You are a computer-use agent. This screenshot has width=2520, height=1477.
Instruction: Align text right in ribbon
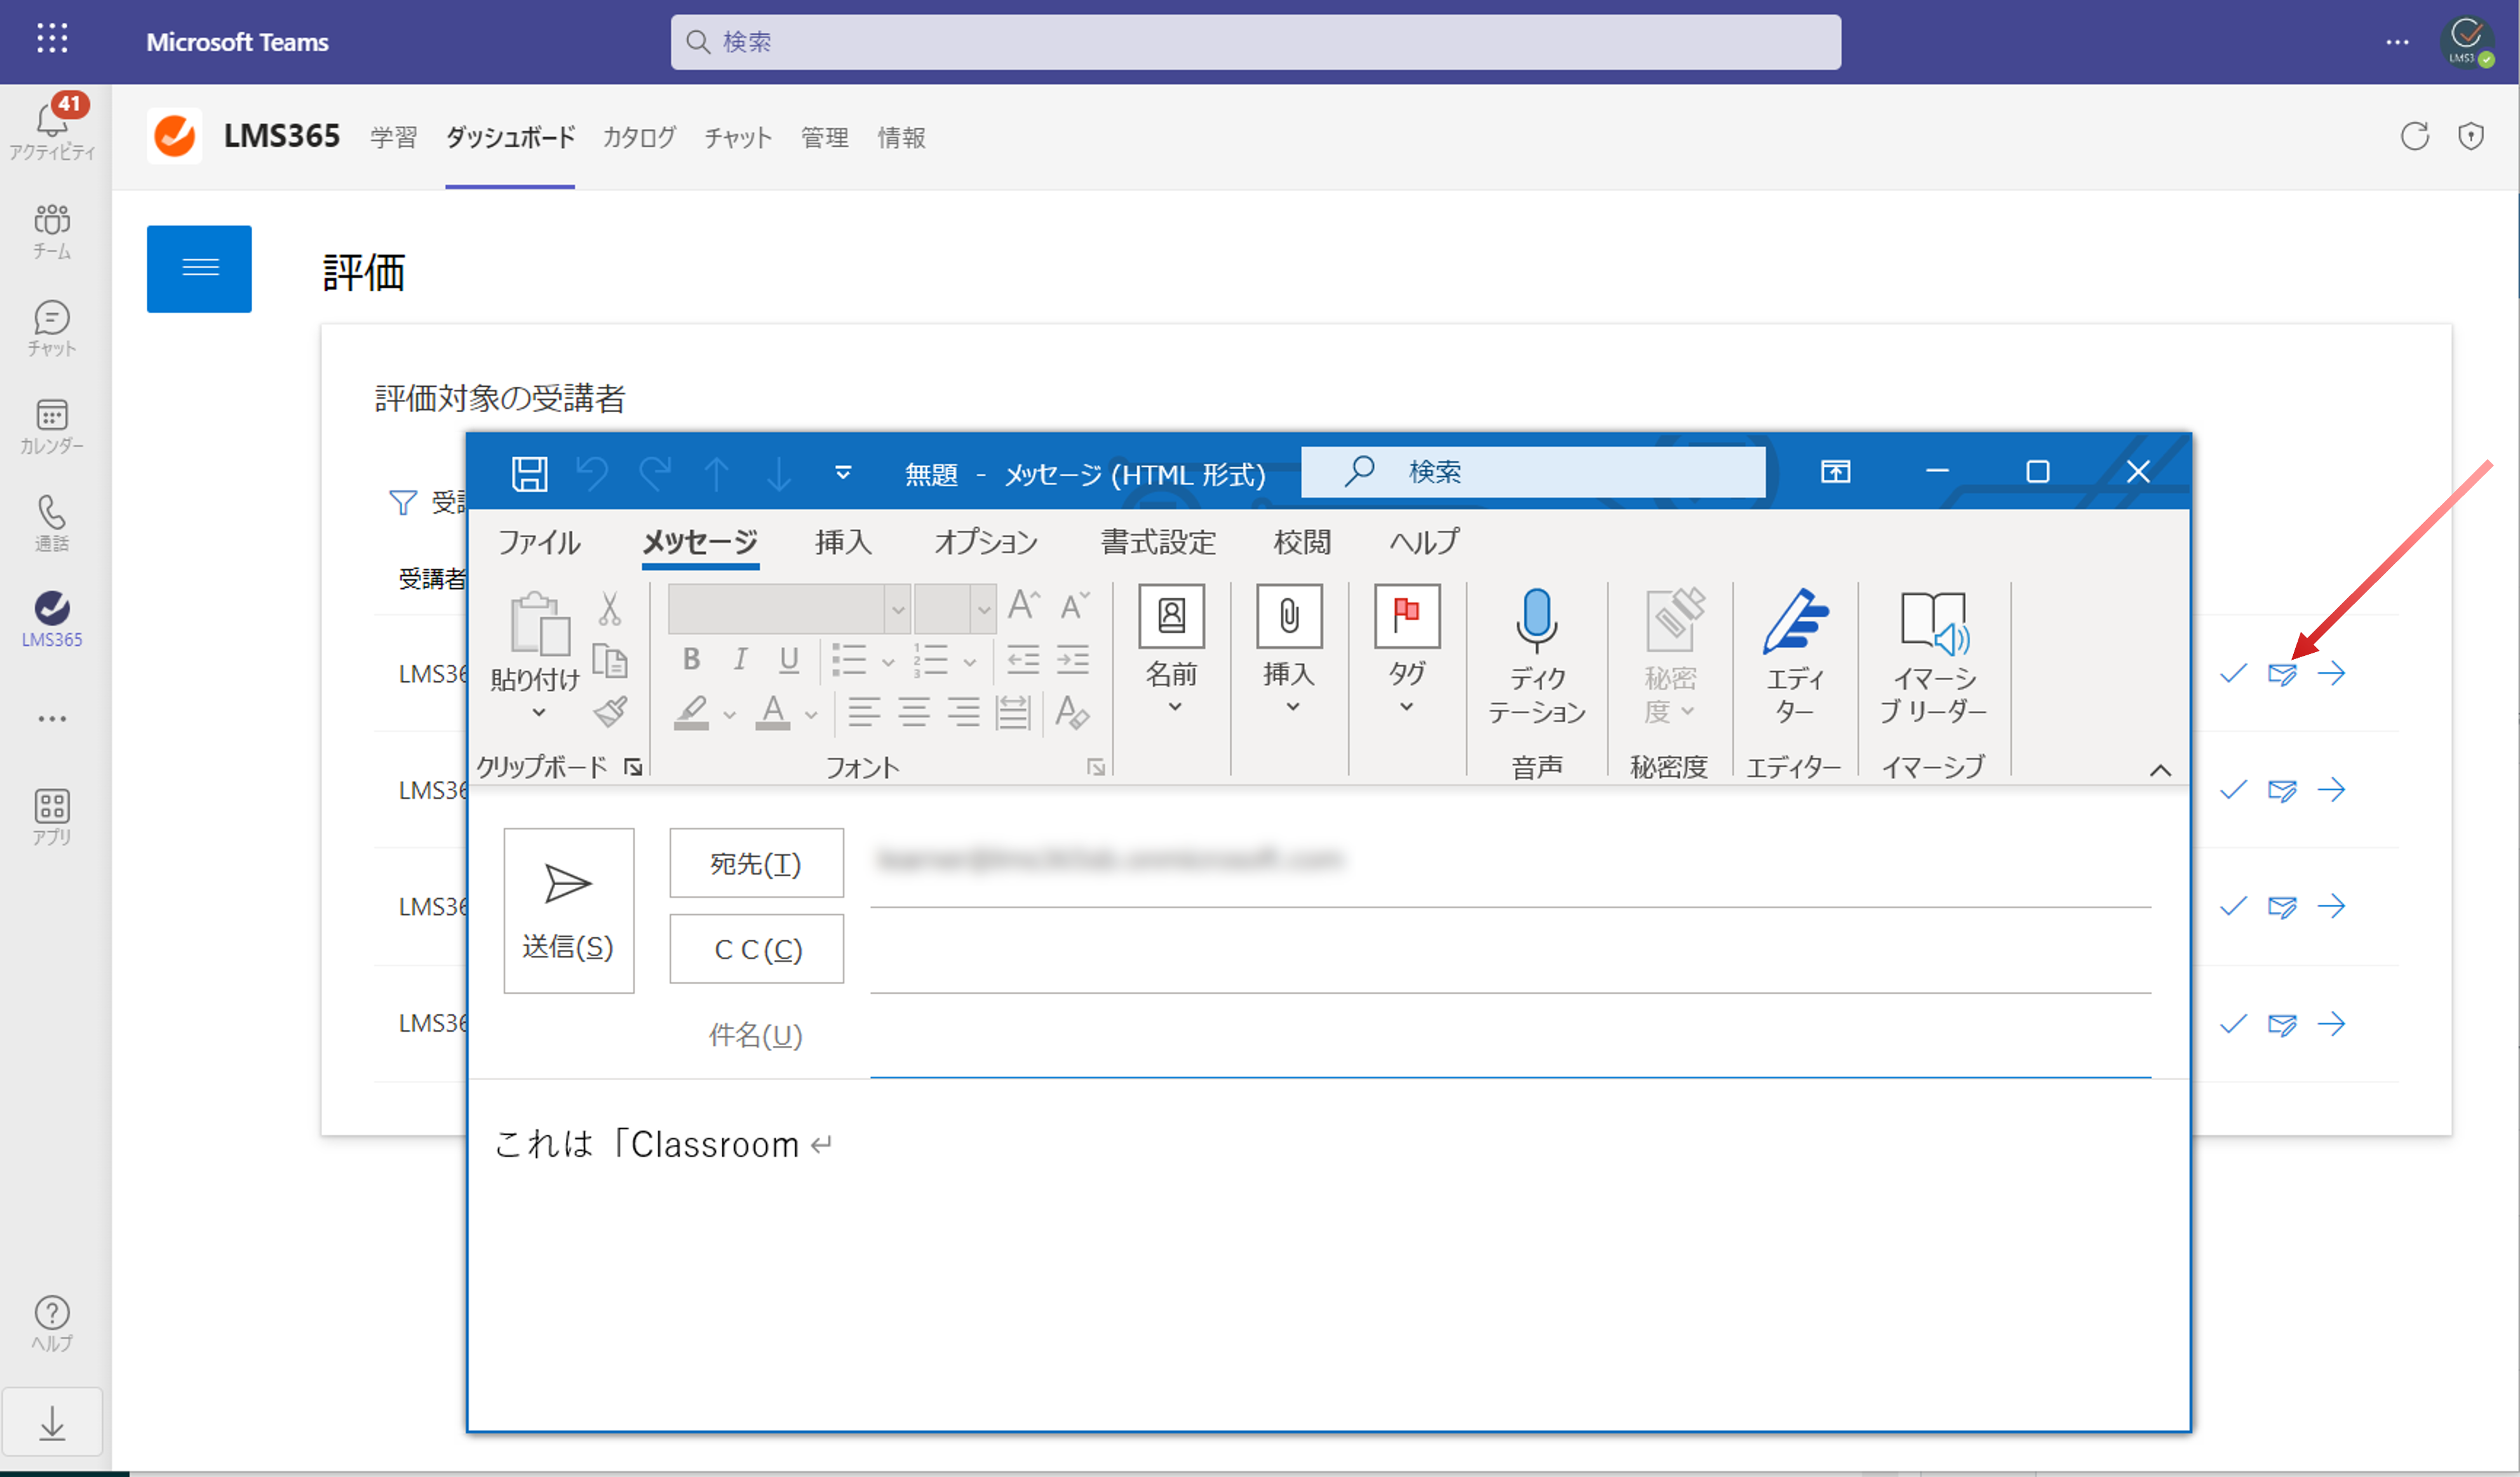pos(963,712)
